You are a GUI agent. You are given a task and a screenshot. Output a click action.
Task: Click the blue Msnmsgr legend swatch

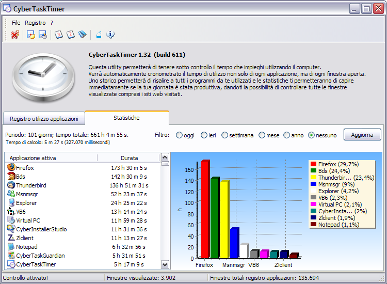point(313,184)
